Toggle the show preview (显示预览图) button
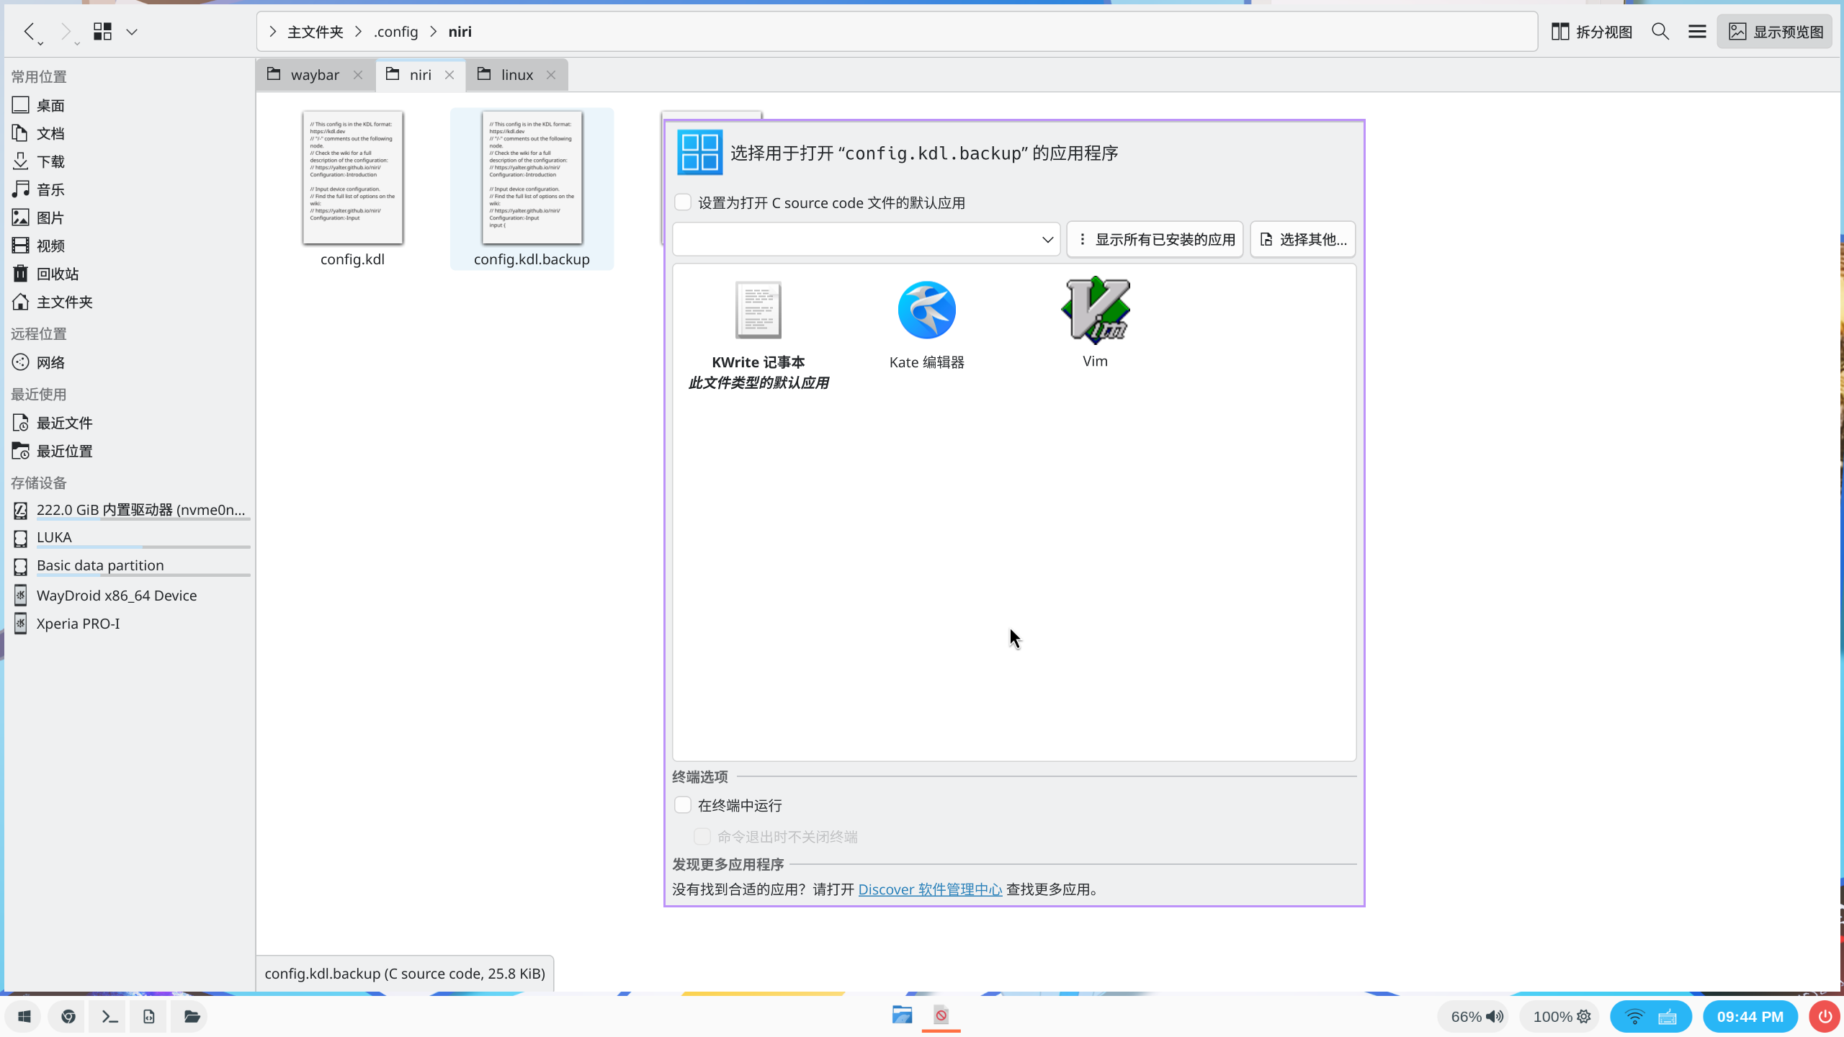1844x1037 pixels. [x=1776, y=32]
